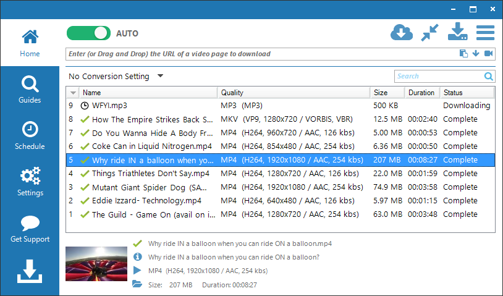Image resolution: width=503 pixels, height=296 pixels.
Task: Select Why ride IN a balloon when yo... row
Action: [x=281, y=160]
